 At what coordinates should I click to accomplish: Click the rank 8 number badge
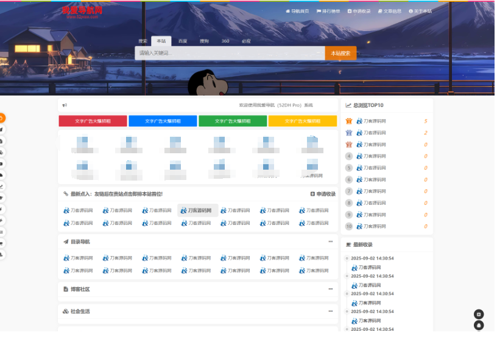point(349,203)
